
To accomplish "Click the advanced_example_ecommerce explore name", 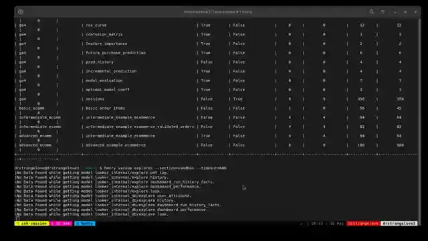I will coord(116,145).
